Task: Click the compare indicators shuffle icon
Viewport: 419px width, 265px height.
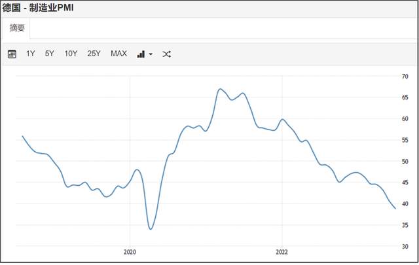Action: (x=166, y=54)
